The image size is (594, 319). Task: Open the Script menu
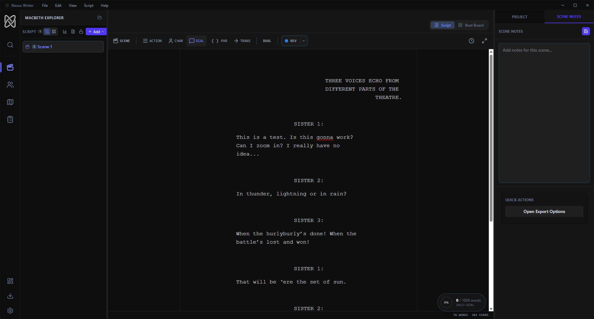89,6
